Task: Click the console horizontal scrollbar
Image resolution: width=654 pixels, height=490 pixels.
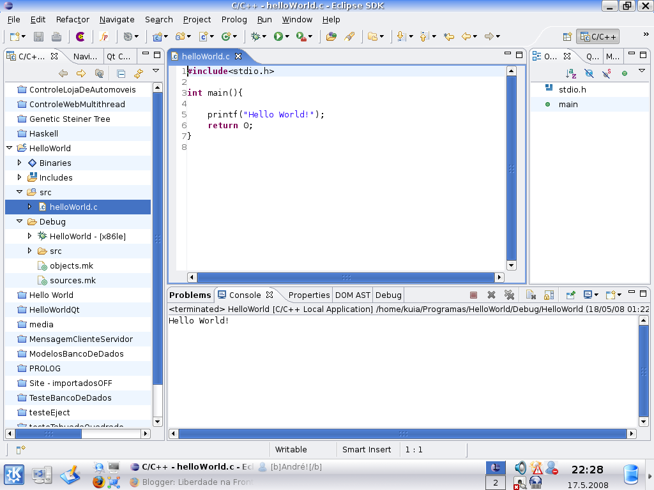Action: click(402, 434)
